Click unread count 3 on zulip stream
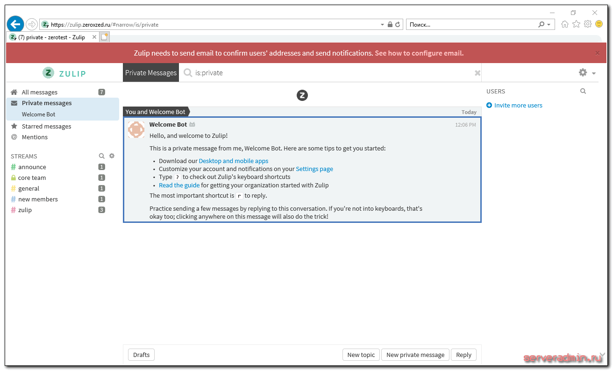Image resolution: width=613 pixels, height=371 pixels. coord(102,210)
